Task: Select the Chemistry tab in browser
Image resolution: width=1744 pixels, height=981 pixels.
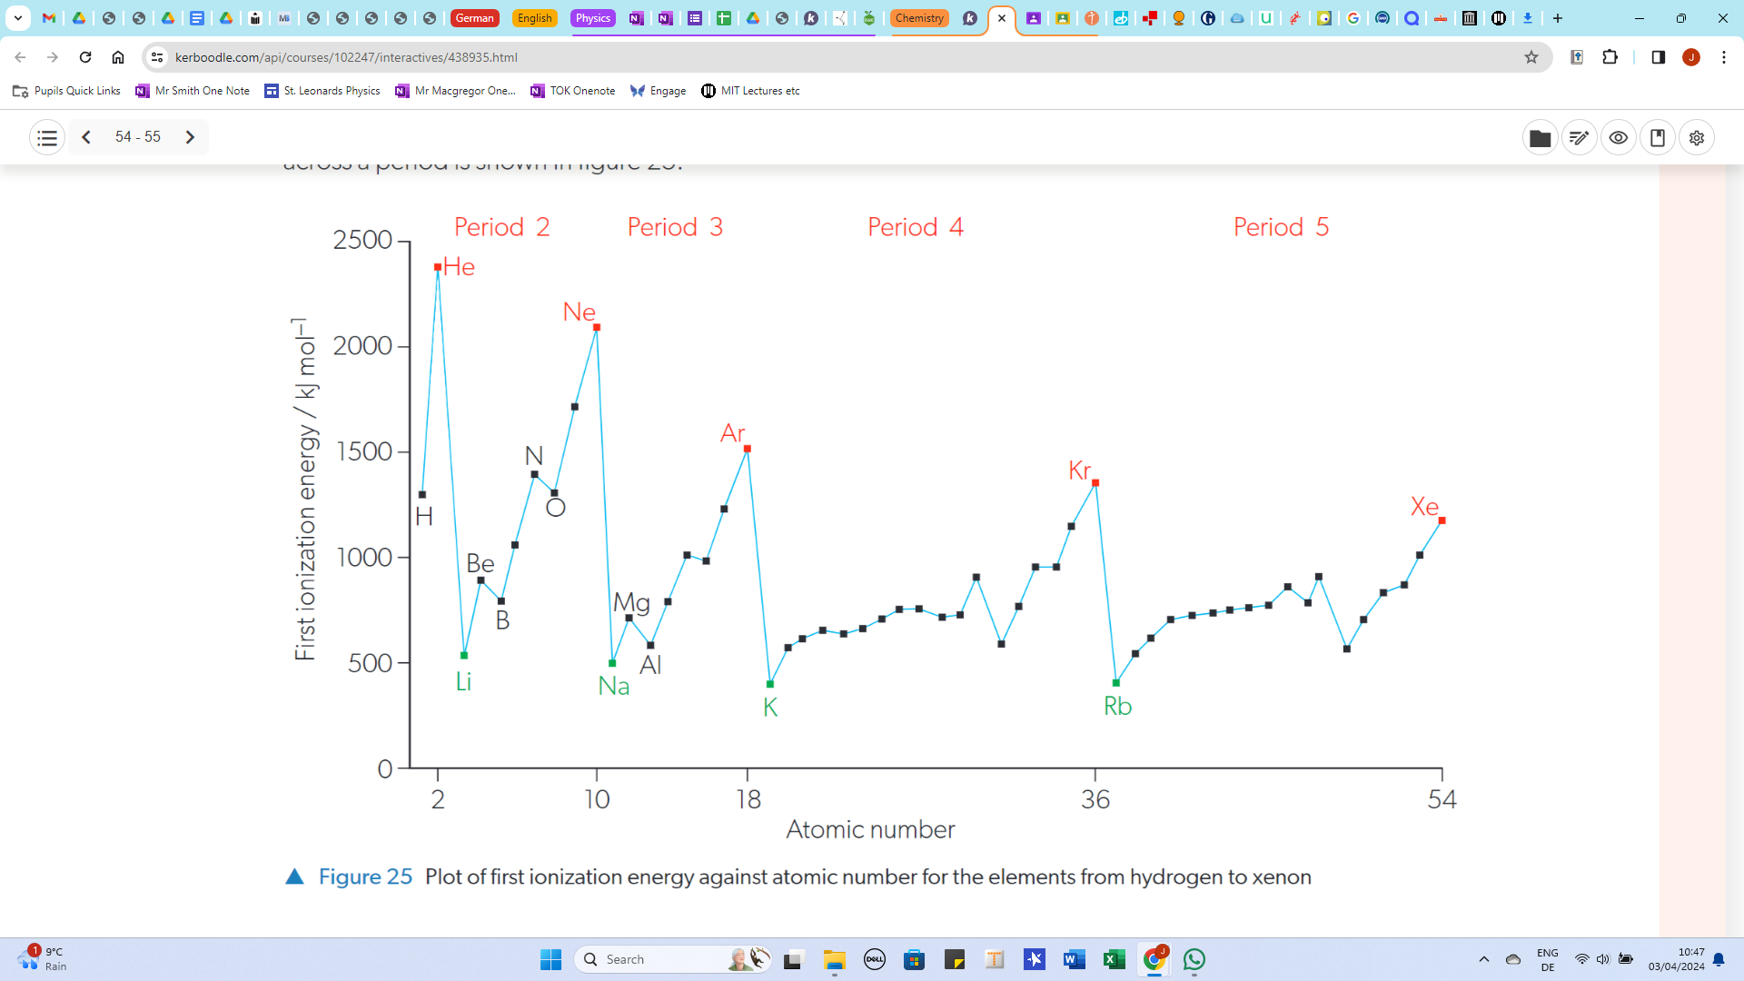Action: [917, 16]
